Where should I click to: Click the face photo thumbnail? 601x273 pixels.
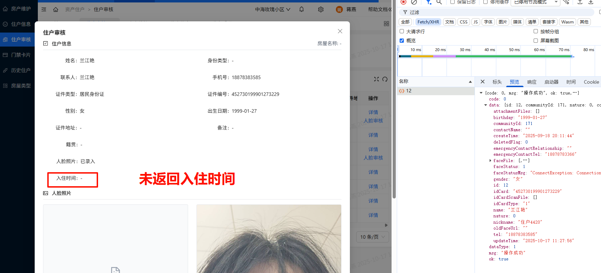[269, 239]
